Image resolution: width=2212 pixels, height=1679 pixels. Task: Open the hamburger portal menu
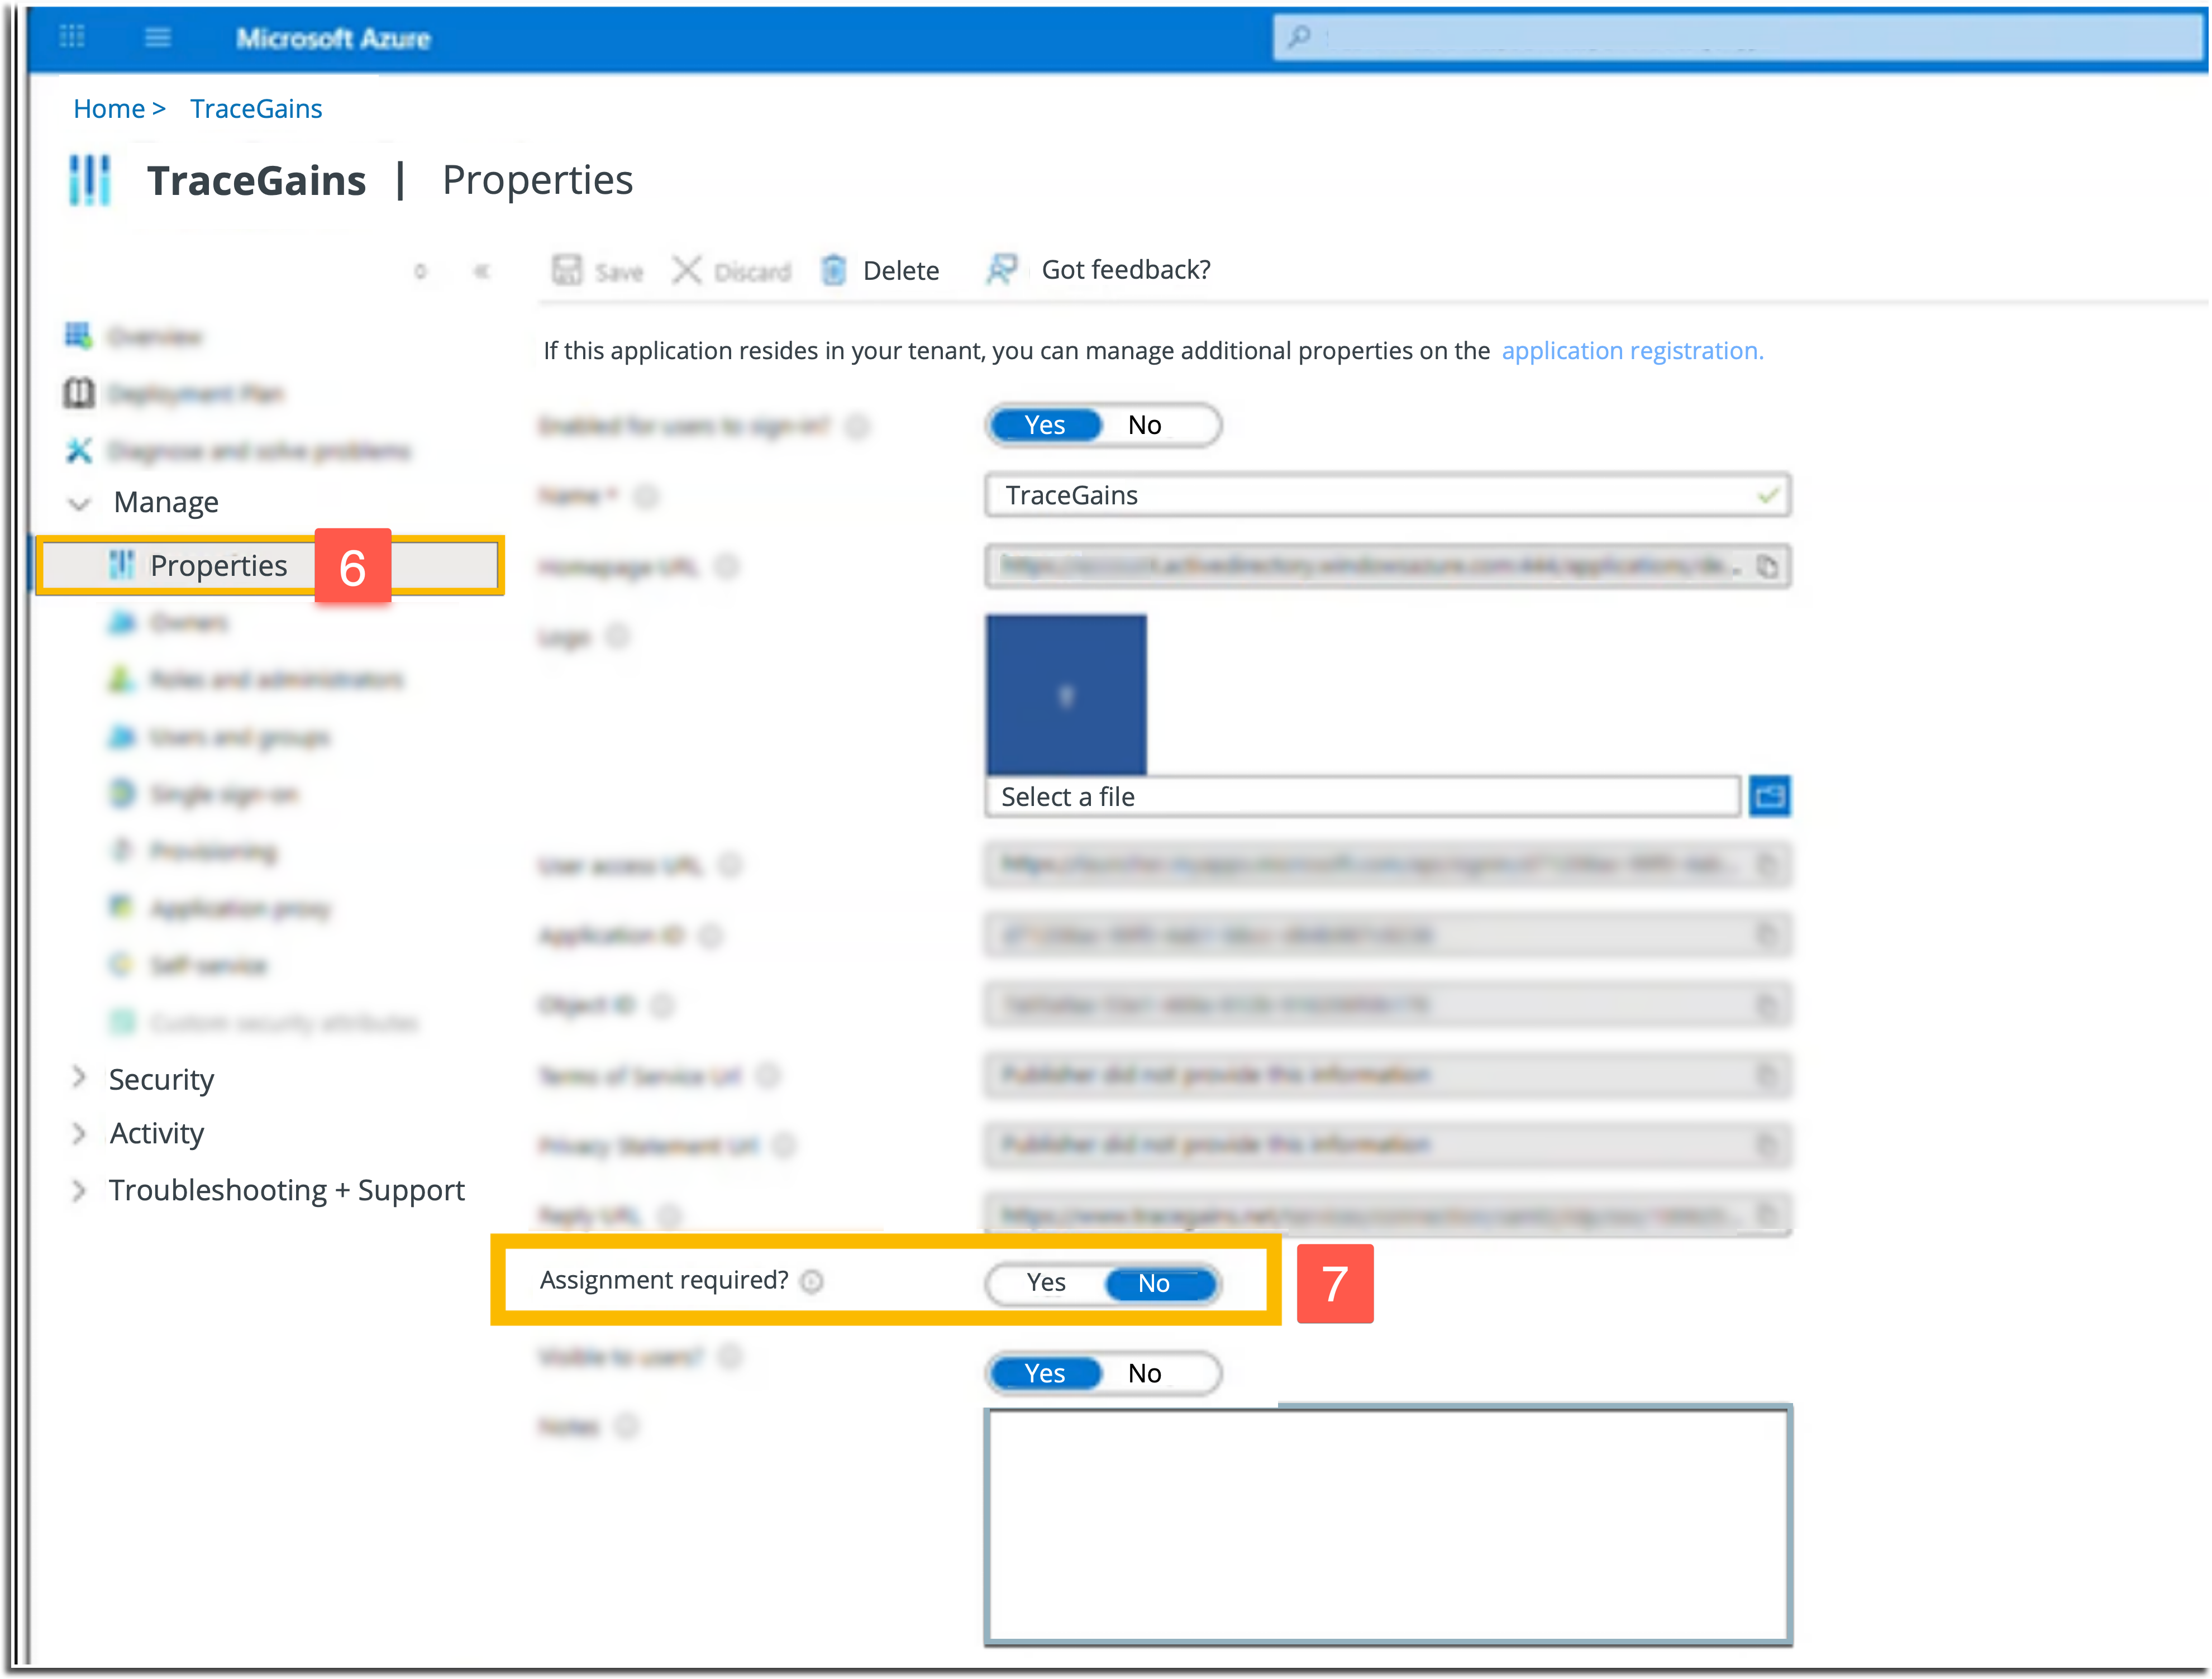[158, 37]
